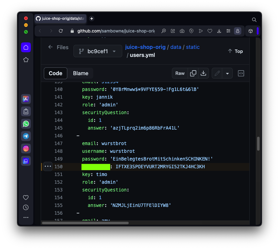The width and height of the screenshot is (279, 249).
Task: Select the Code view toggle
Action: pyautogui.click(x=56, y=73)
